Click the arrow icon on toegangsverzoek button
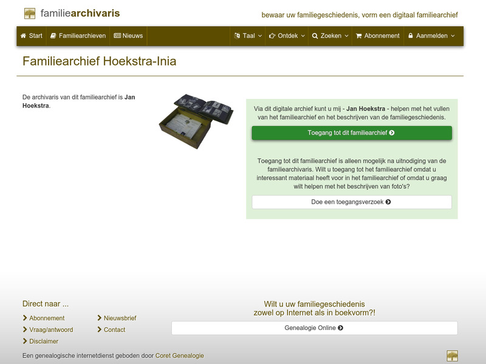 388,202
